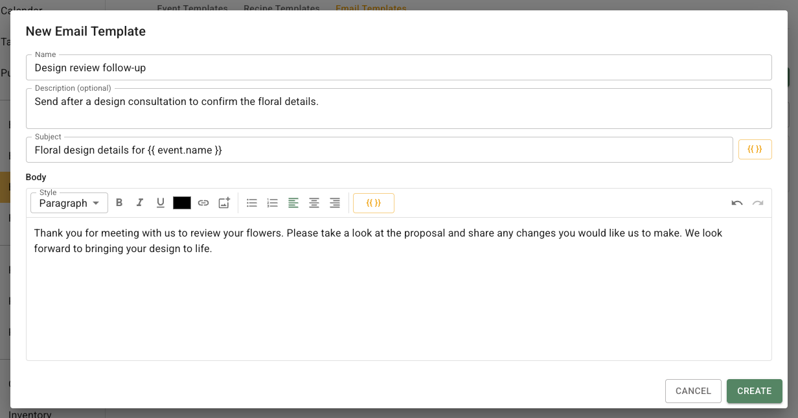Open Inventory in the sidebar

tap(30, 413)
